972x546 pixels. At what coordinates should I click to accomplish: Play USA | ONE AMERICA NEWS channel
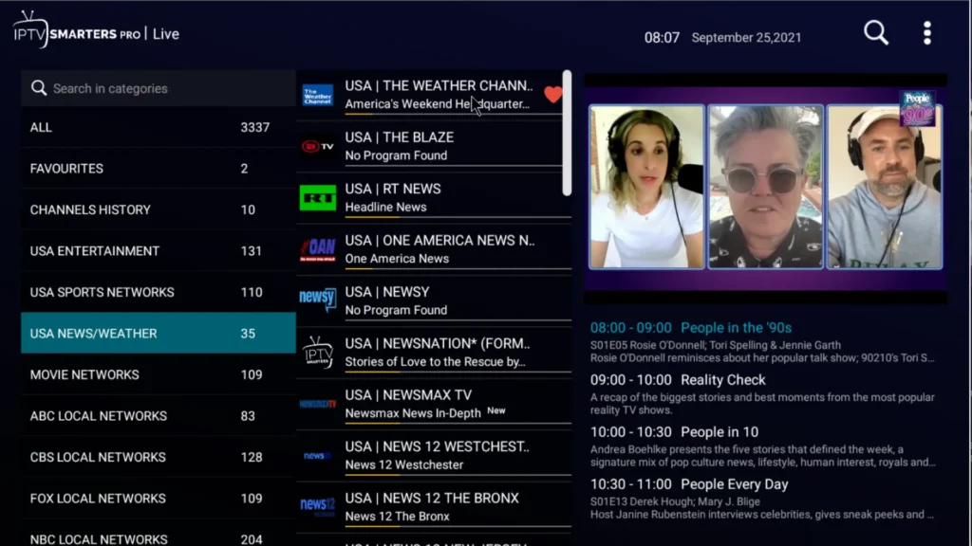tap(434, 249)
